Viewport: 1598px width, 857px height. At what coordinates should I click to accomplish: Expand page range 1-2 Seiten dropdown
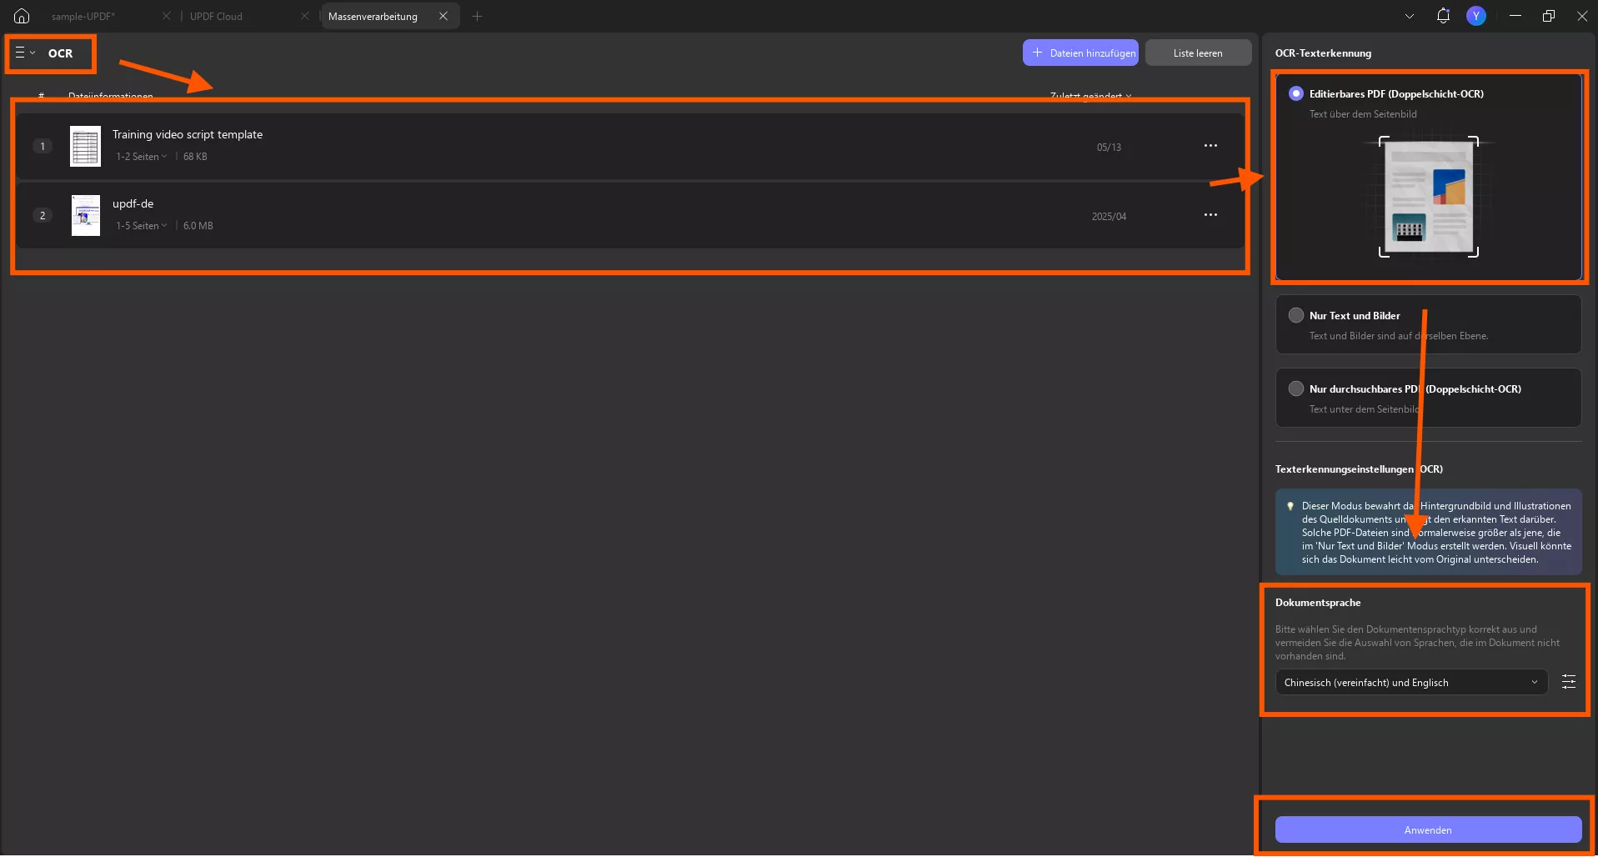click(x=142, y=157)
